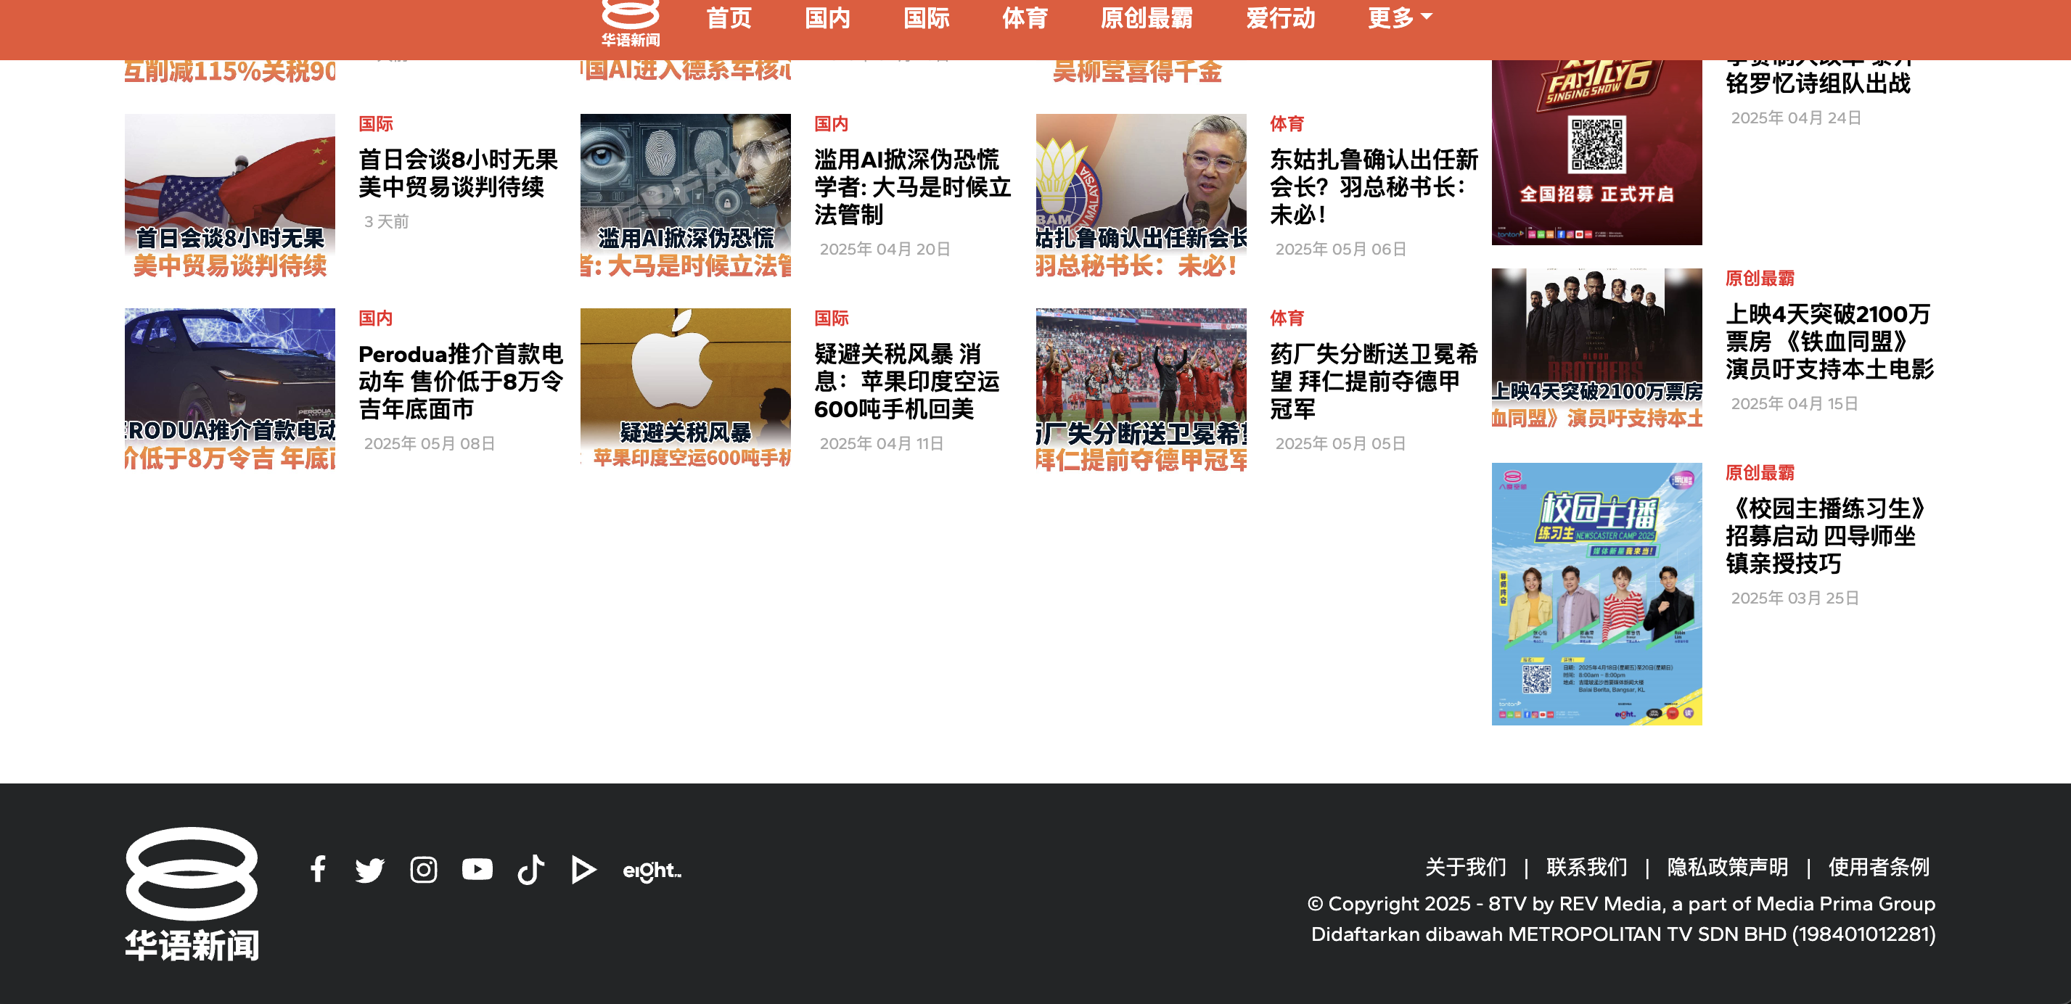This screenshot has width=2071, height=1004.
Task: Click date 2025年 05月 05日
Action: point(1340,444)
